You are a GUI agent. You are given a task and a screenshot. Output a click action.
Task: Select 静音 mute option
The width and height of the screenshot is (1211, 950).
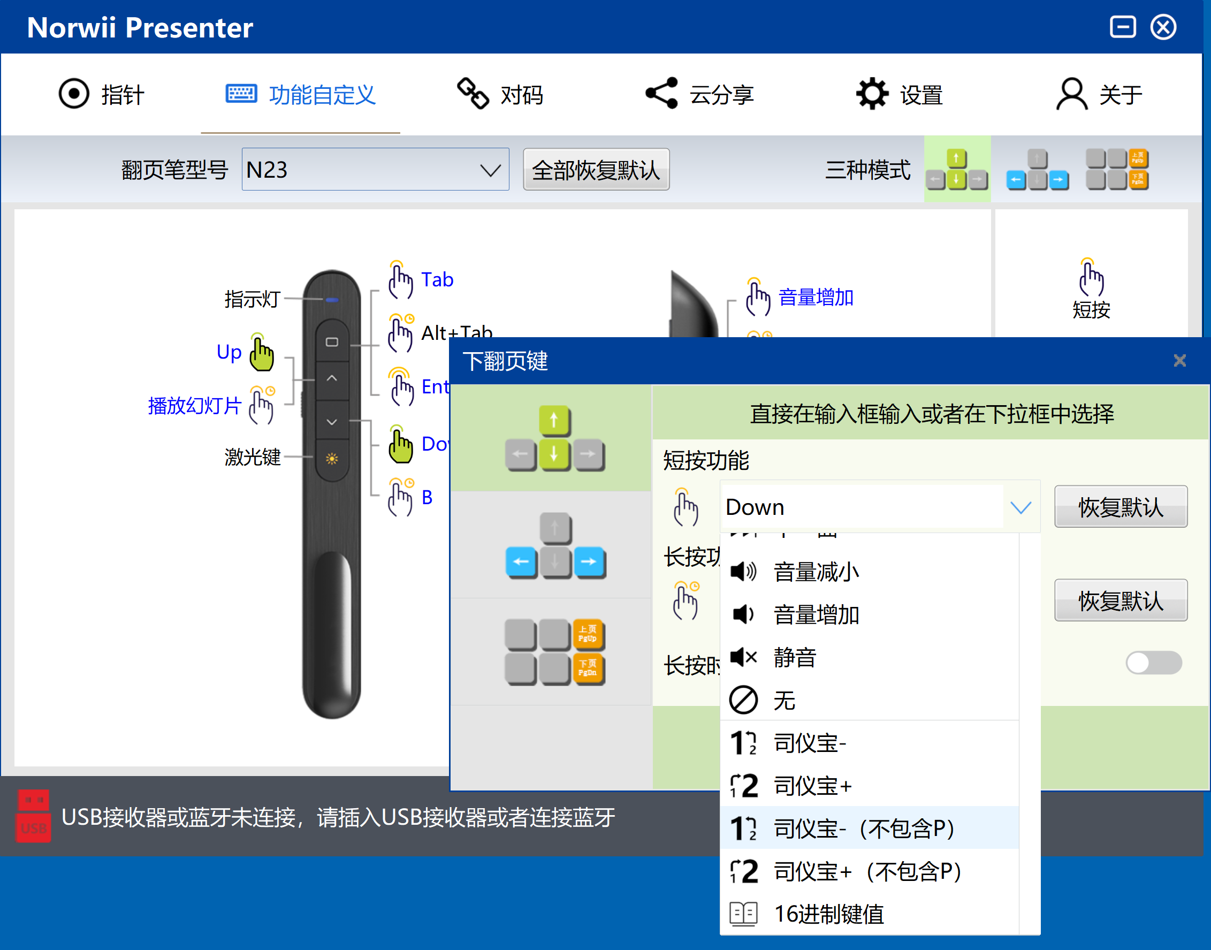[x=870, y=657]
